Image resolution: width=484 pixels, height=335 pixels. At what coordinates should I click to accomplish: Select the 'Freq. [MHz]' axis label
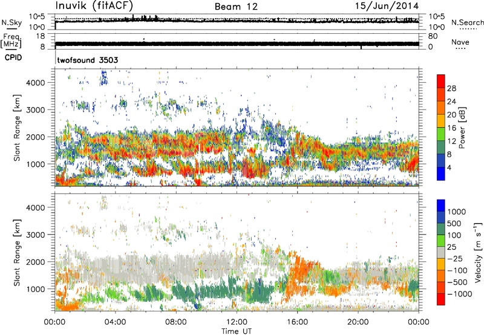[11, 41]
